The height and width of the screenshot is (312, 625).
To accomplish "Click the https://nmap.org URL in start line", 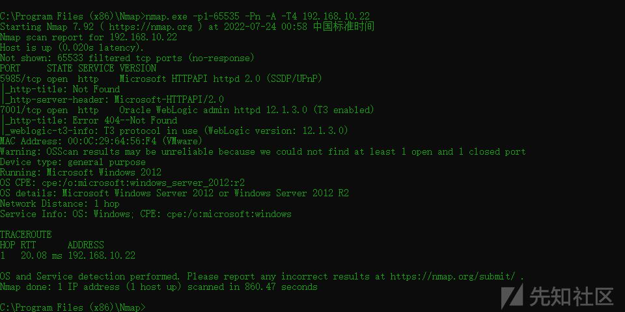I will pos(150,27).
